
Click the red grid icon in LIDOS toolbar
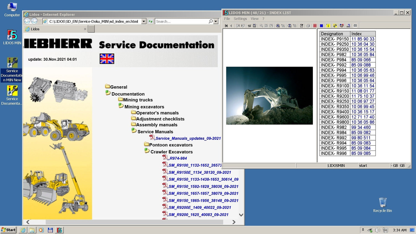point(315,26)
